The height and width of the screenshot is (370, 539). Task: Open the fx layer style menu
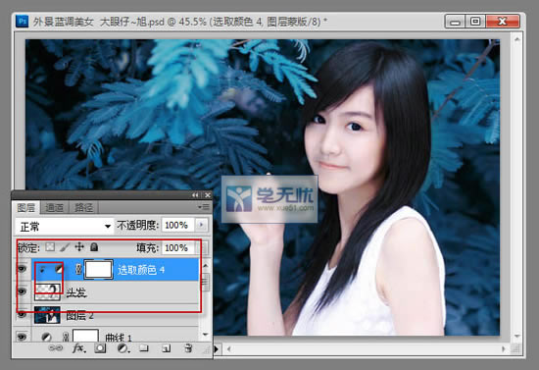pos(78,348)
